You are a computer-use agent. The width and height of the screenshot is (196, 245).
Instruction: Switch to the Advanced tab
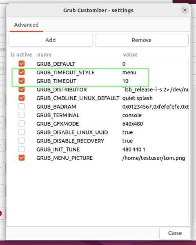pyautogui.click(x=26, y=25)
